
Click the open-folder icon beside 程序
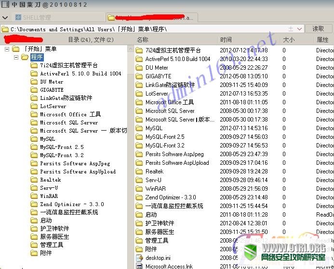coord(25,57)
